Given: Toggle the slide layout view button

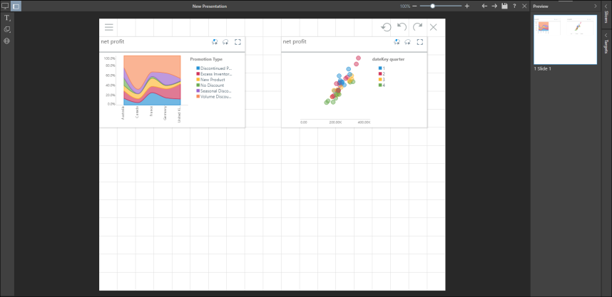Looking at the screenshot, I should 16,6.
